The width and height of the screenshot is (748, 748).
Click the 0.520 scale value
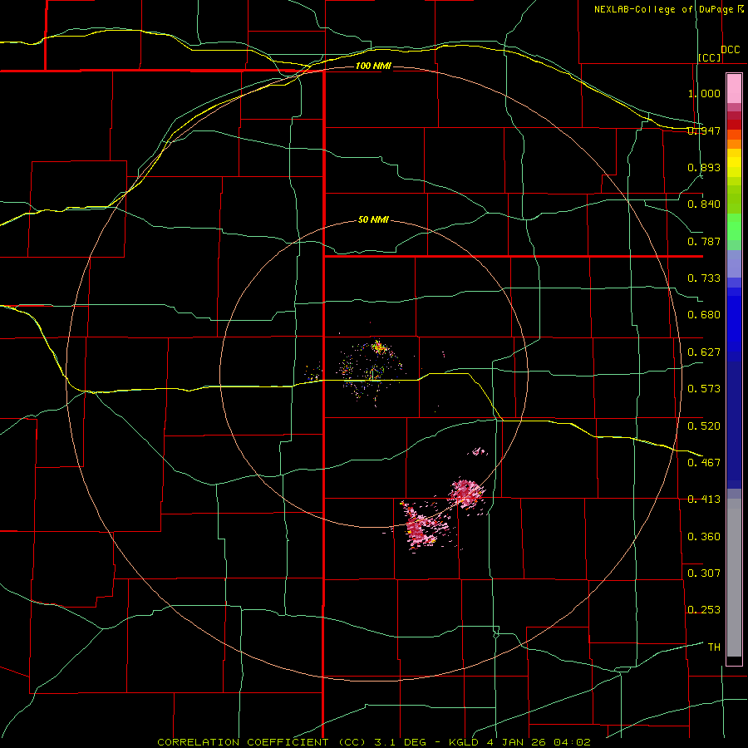pos(704,426)
